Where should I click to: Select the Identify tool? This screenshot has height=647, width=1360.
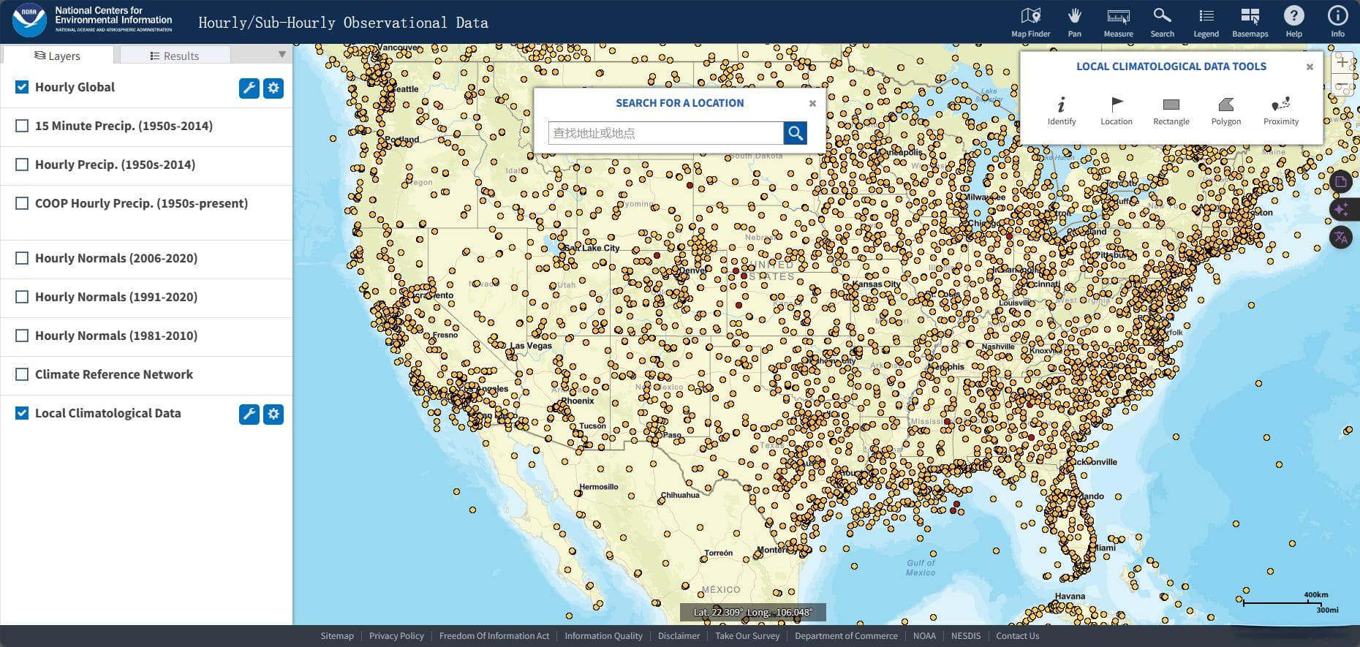[1061, 111]
